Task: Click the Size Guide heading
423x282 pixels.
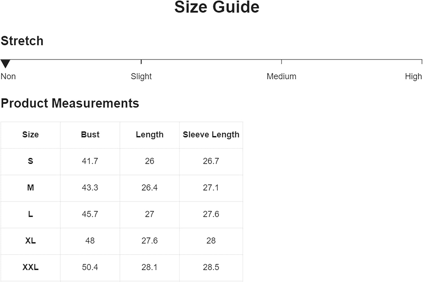Action: pyautogui.click(x=217, y=7)
